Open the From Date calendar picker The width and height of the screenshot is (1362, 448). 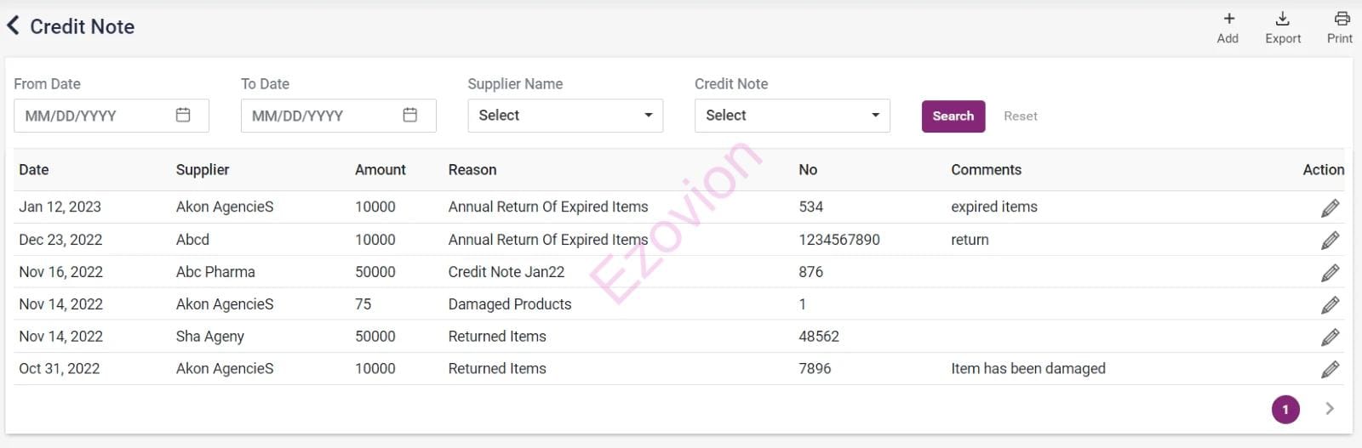[183, 115]
